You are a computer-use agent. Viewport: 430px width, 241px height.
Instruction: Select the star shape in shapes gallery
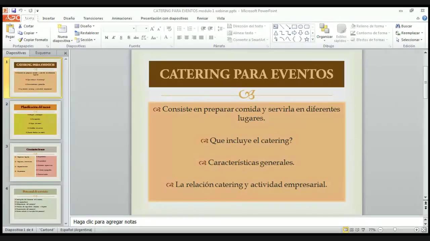(307, 39)
